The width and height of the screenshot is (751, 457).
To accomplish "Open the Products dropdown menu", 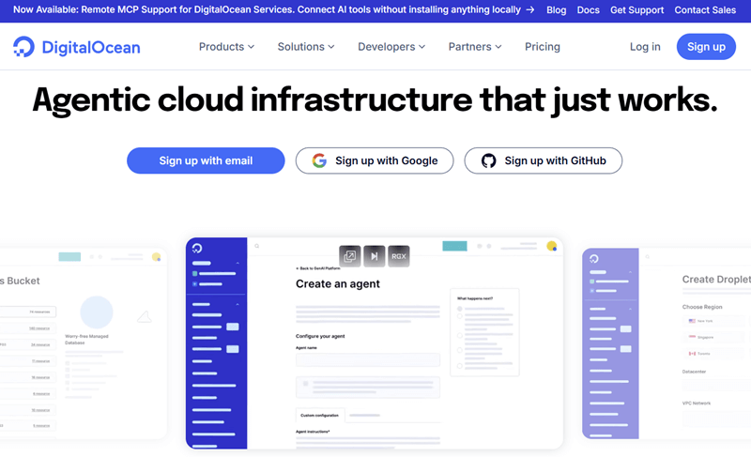I will (226, 47).
